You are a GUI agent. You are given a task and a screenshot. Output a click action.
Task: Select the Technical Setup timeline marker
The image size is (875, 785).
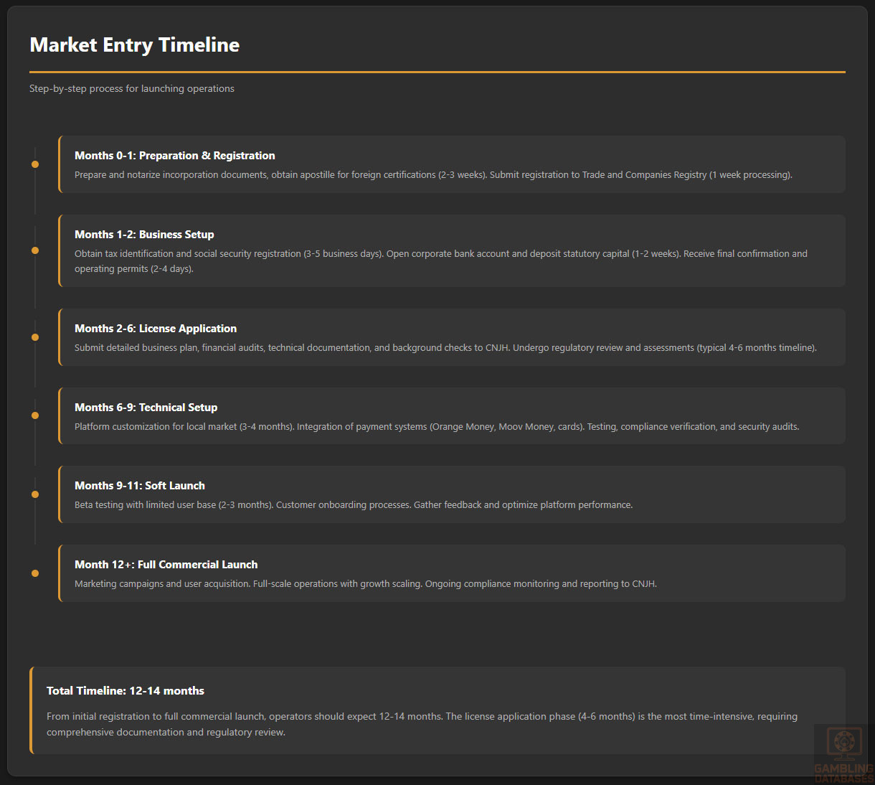pyautogui.click(x=35, y=415)
